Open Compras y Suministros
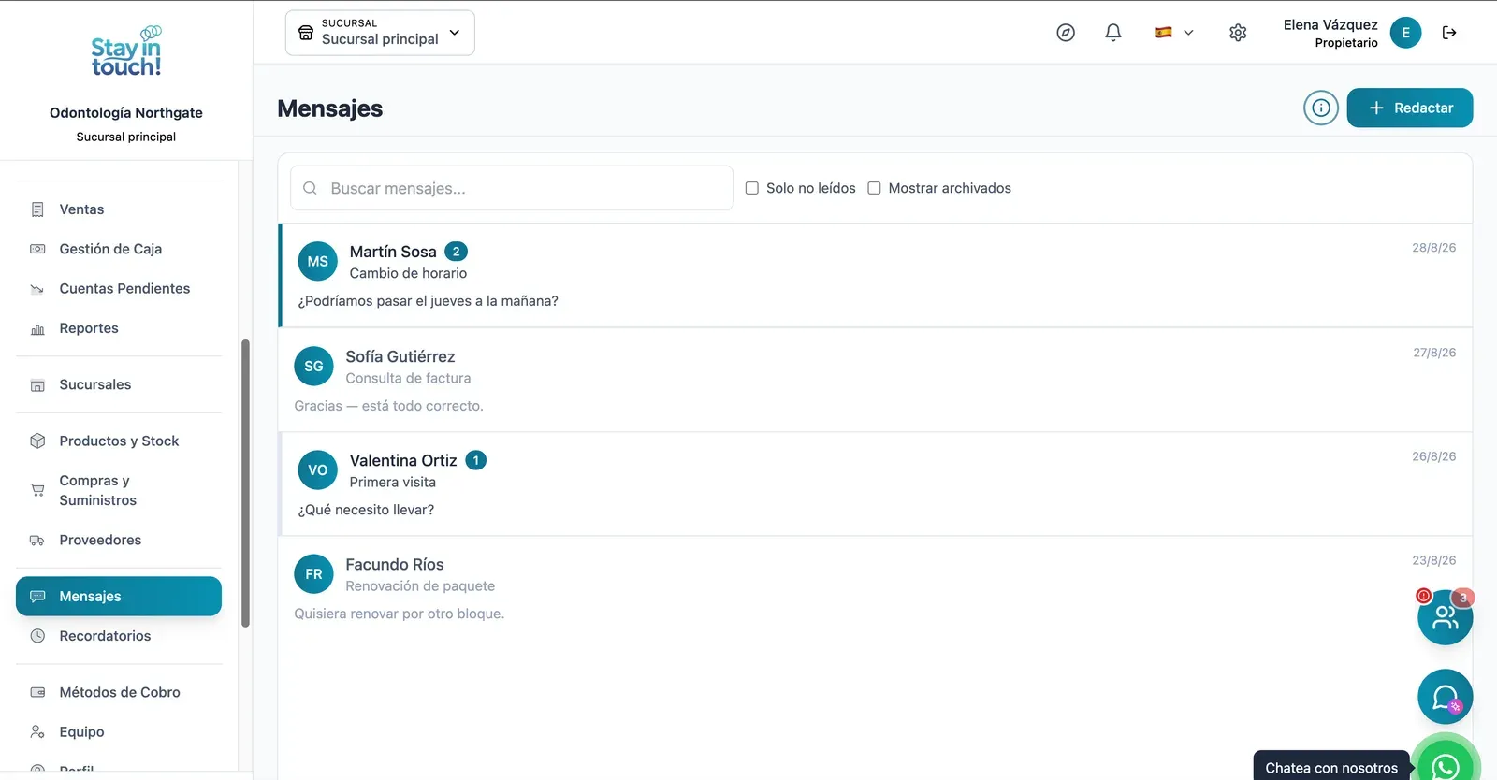This screenshot has height=780, width=1497. click(119, 490)
